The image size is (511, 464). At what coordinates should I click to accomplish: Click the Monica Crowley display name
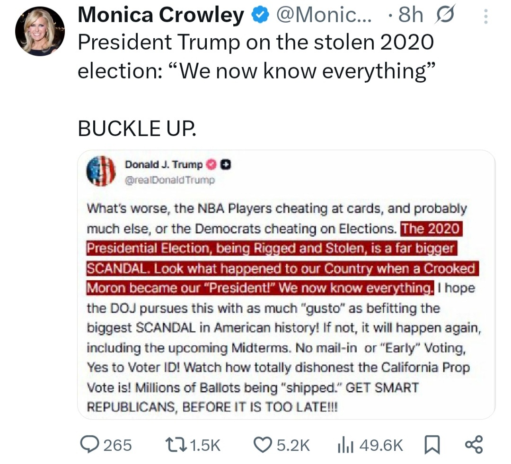161,16
